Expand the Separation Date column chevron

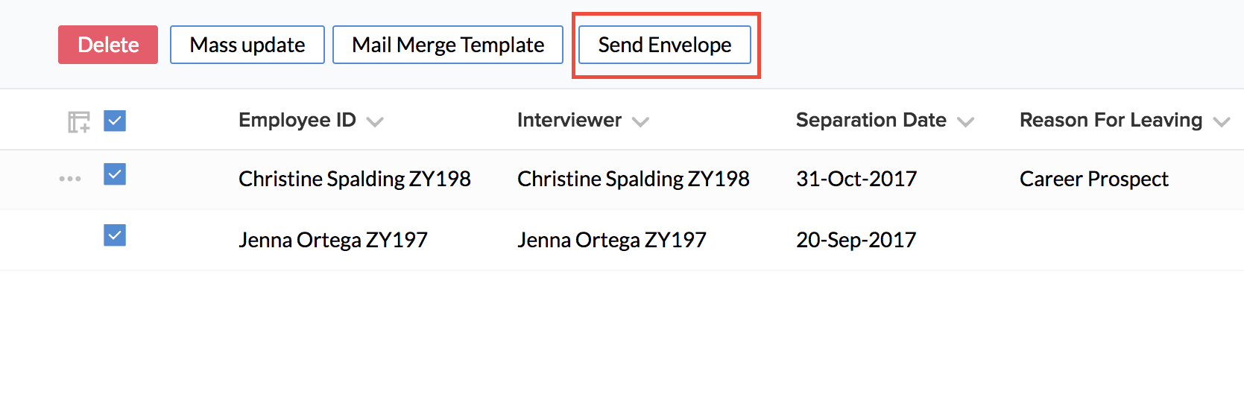point(965,122)
